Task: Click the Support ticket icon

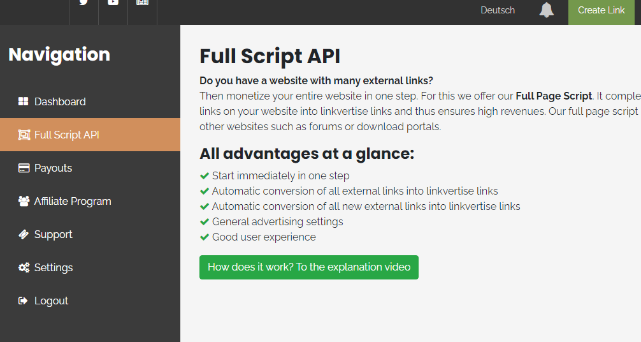Action: (x=24, y=234)
